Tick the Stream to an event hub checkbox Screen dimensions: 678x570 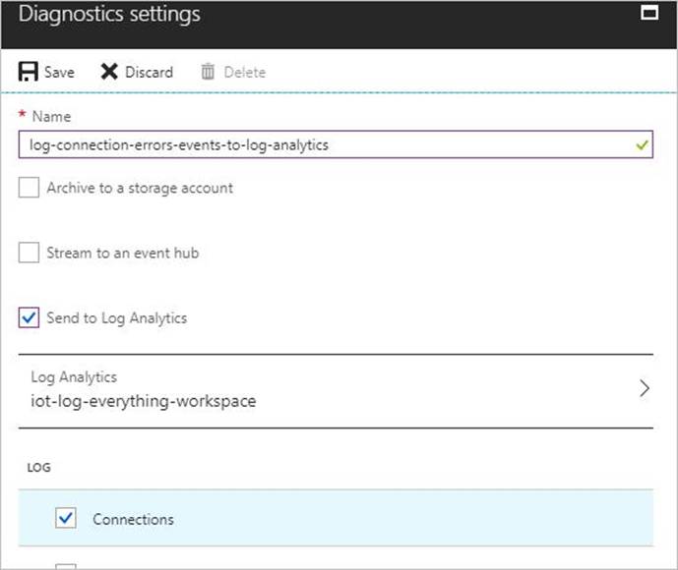30,253
